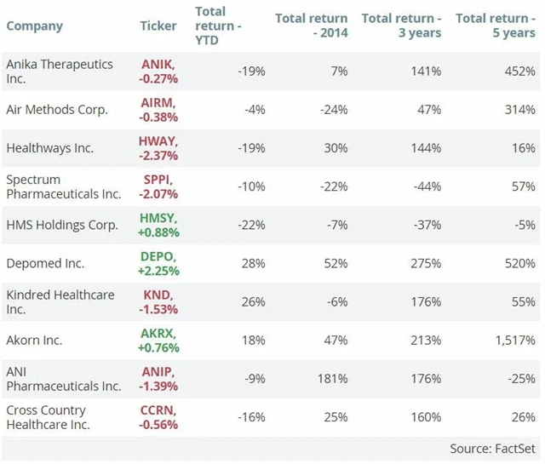Viewport: 545px width, 464px height.
Task: Click the Total return - 5 years header
Action: tap(496, 26)
